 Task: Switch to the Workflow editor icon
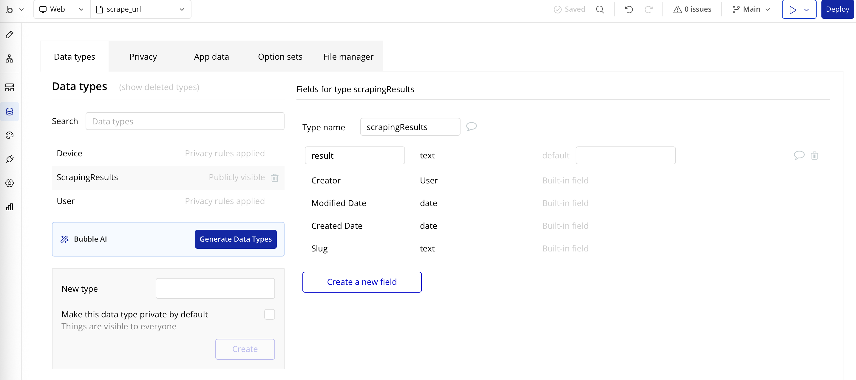10,58
